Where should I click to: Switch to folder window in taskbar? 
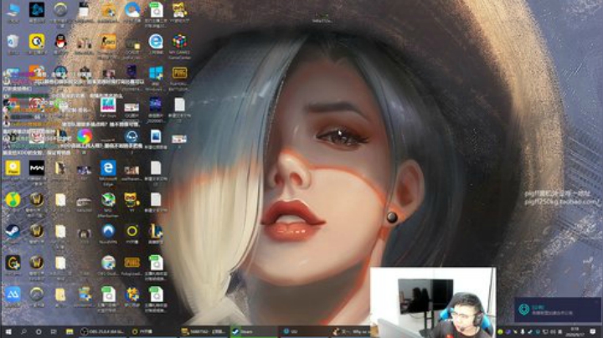coord(204,331)
